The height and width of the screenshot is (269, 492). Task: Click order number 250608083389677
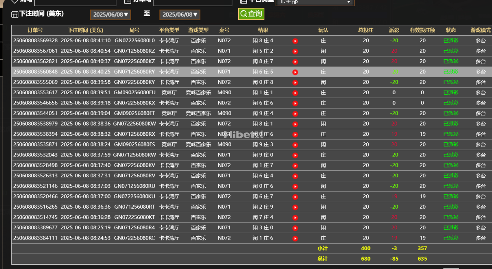tap(35, 228)
